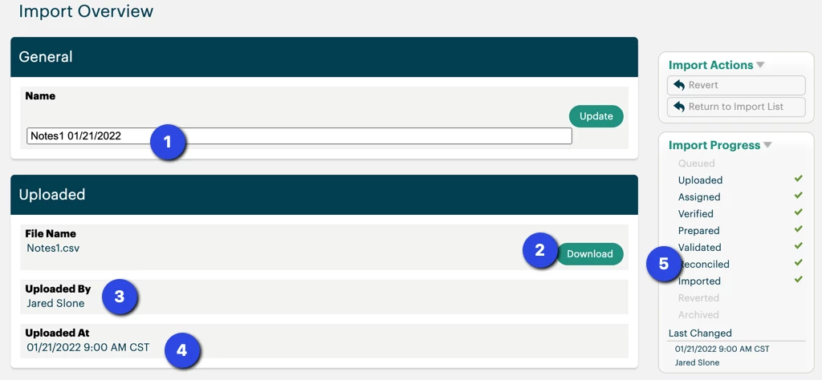
Task: Collapse the Import Actions panel arrow
Action: (761, 65)
